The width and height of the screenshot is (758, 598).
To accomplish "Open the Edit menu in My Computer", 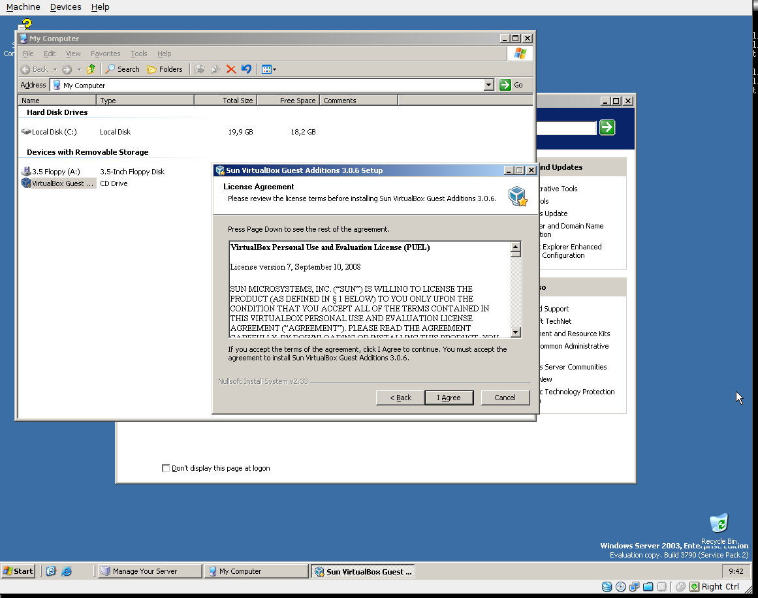I will pyautogui.click(x=50, y=54).
